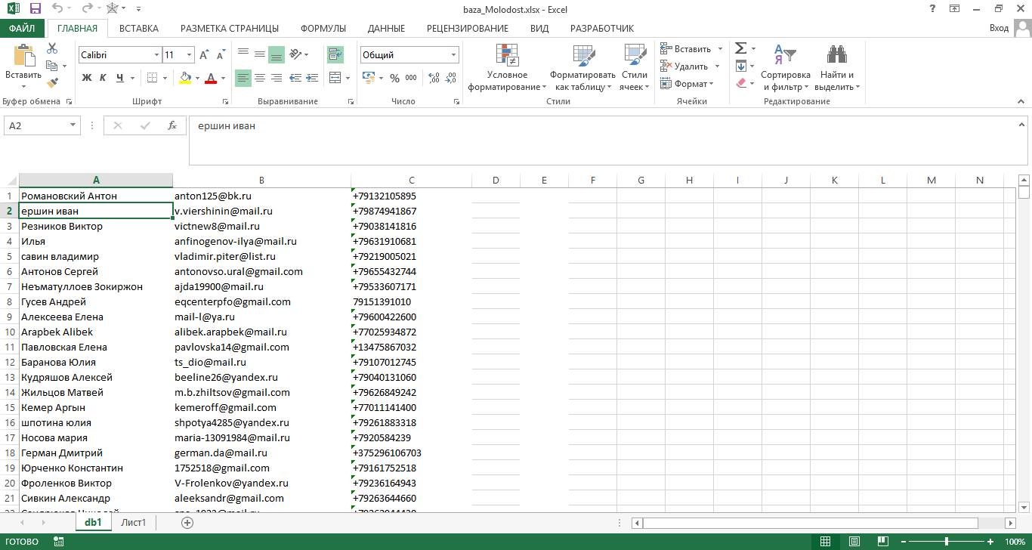Click the AutoSum sigma icon
The width and height of the screenshot is (1032, 550).
(740, 48)
